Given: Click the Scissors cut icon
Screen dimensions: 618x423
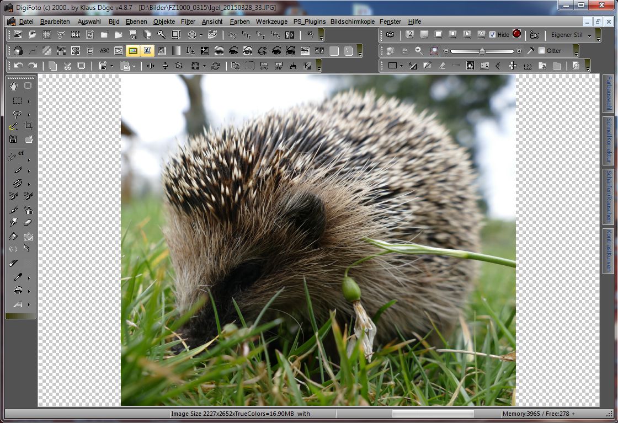Looking at the screenshot, I should coord(67,66).
